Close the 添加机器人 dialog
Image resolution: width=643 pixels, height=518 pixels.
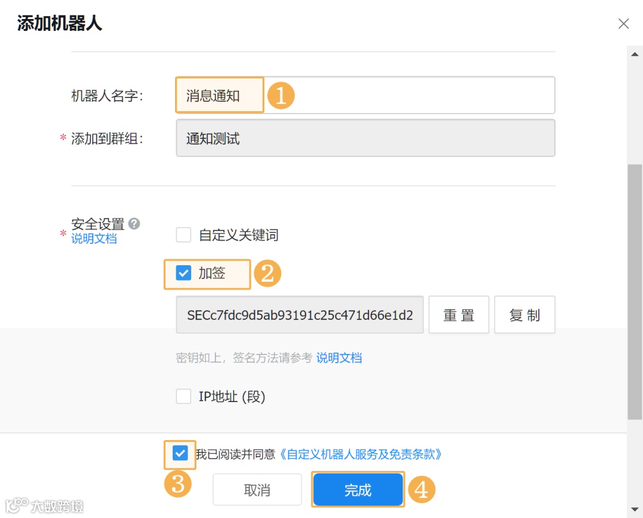point(623,24)
